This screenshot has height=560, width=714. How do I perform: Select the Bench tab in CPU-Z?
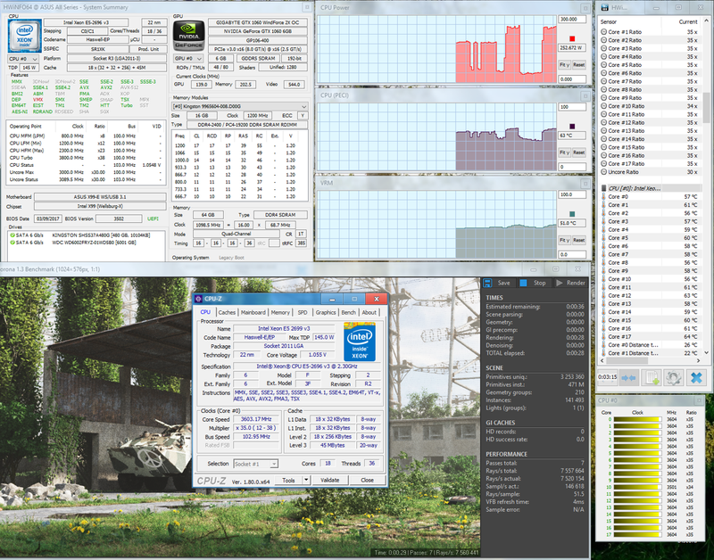pos(348,312)
